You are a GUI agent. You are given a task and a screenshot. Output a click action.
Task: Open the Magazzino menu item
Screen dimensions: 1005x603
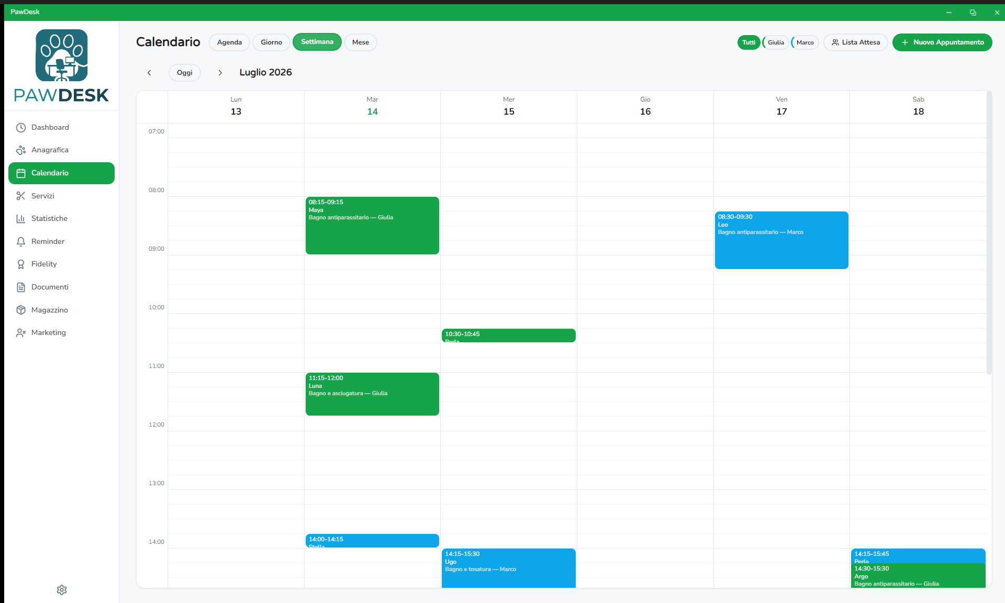click(62, 310)
